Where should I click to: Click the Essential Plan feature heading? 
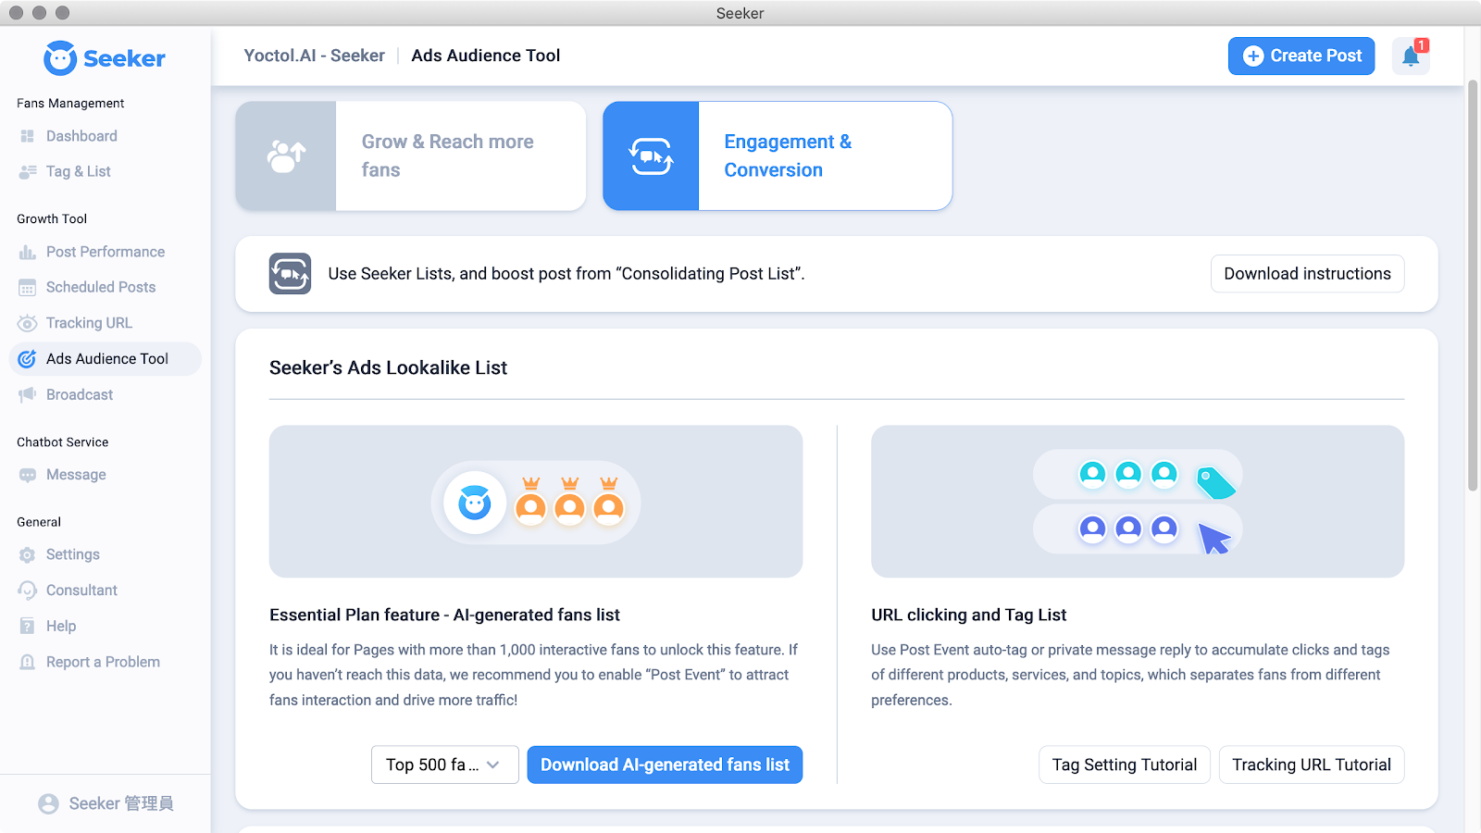(444, 615)
